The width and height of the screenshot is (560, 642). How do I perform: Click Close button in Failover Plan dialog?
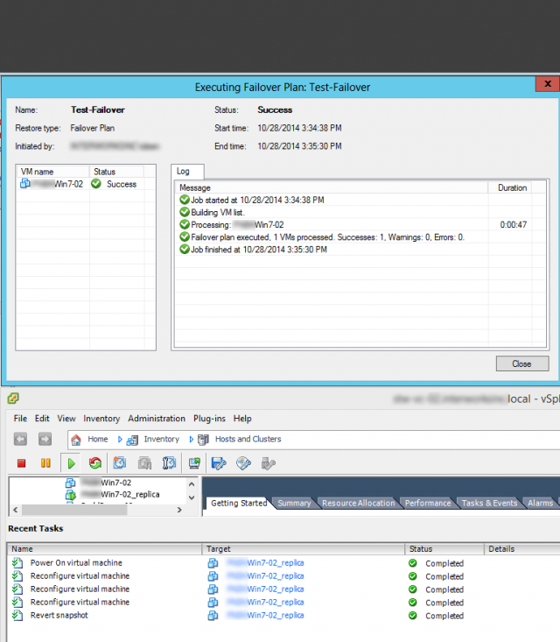(x=521, y=363)
